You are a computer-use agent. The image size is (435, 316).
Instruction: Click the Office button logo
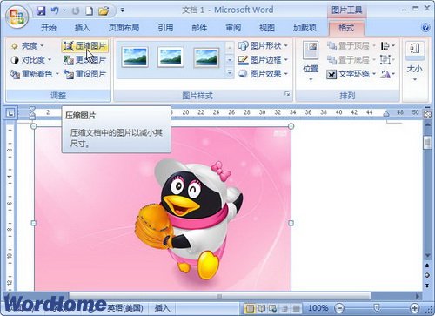click(17, 16)
